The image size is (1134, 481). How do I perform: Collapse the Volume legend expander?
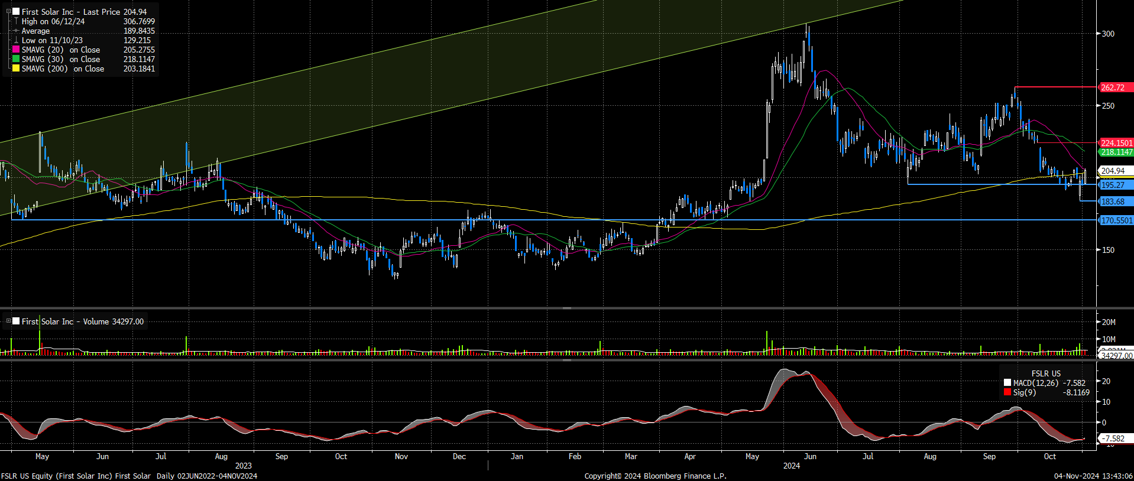click(8, 321)
